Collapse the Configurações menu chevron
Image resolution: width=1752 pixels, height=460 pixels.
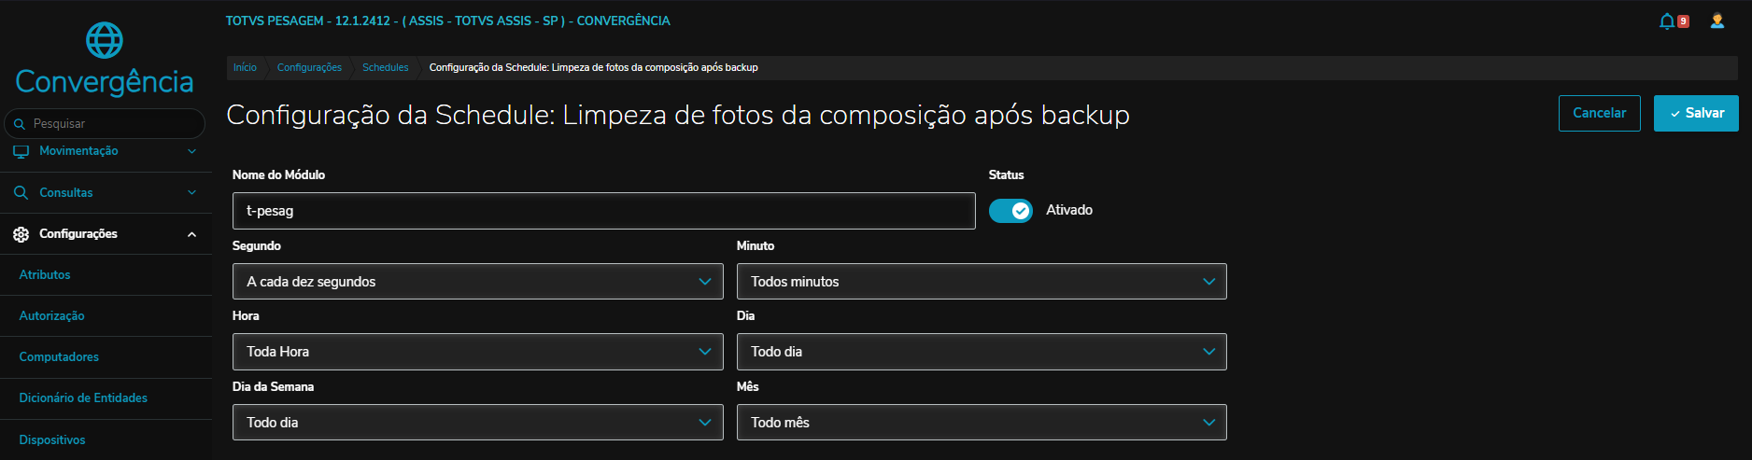coord(191,234)
